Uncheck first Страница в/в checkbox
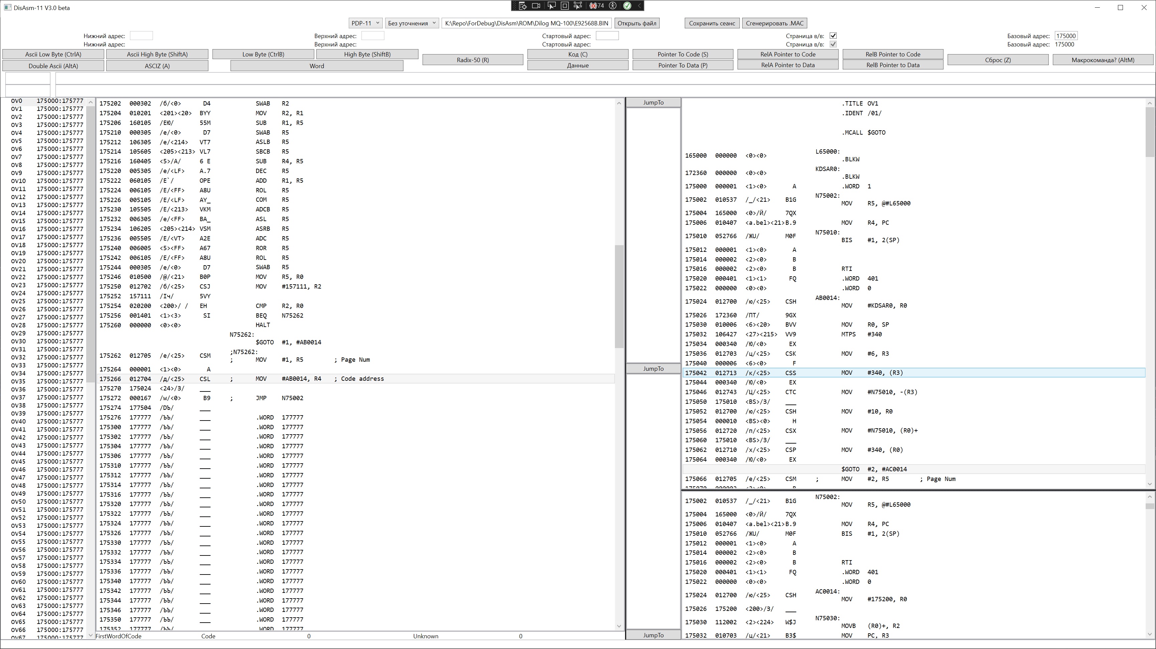The image size is (1156, 649). [x=833, y=36]
